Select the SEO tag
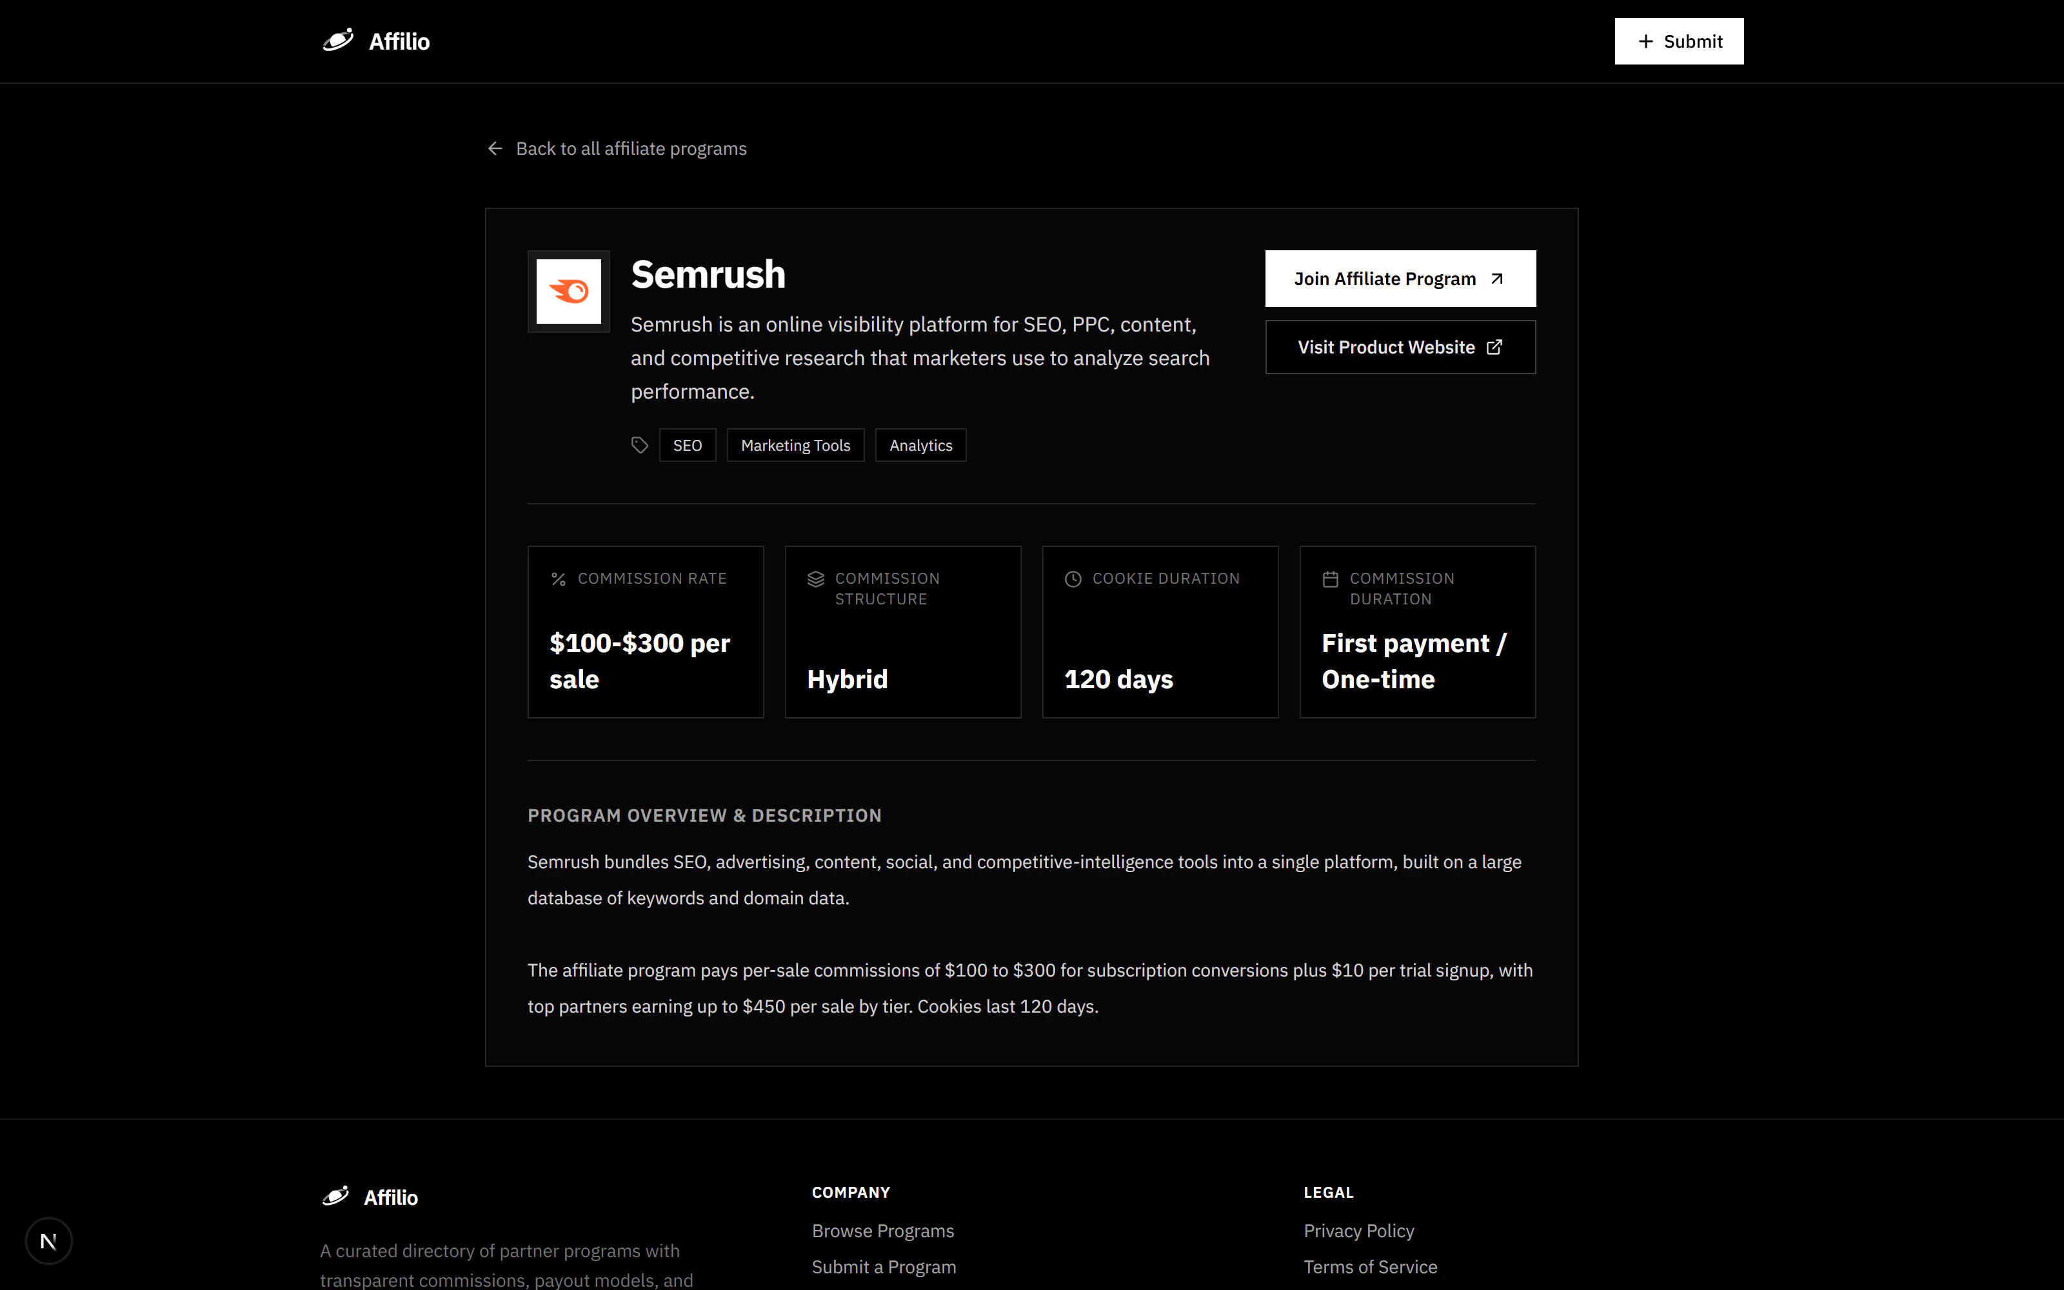2064x1290 pixels. [688, 445]
